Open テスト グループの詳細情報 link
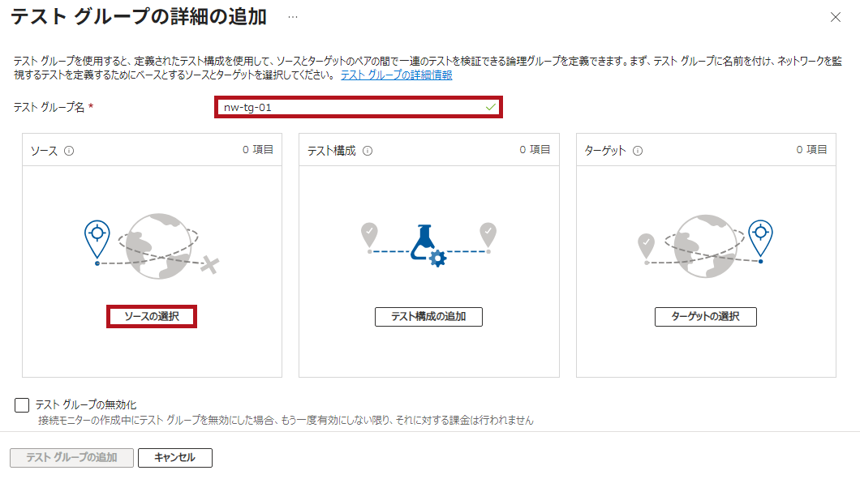860x479 pixels. coord(397,75)
